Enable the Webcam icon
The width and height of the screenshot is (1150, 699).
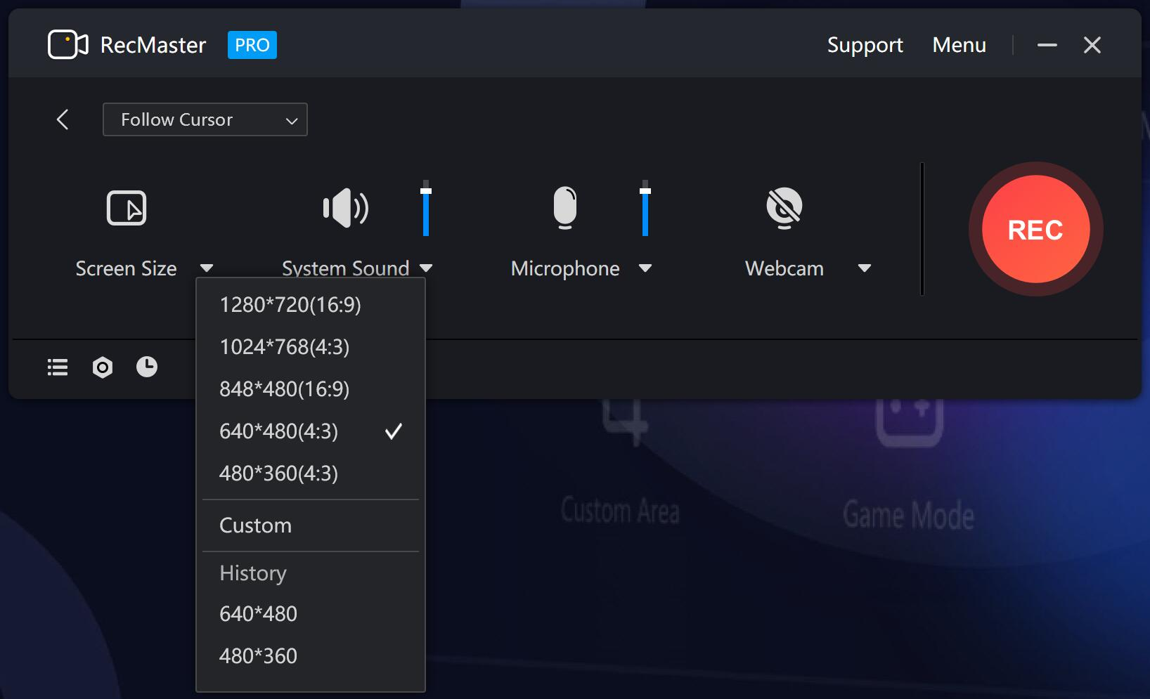[784, 208]
